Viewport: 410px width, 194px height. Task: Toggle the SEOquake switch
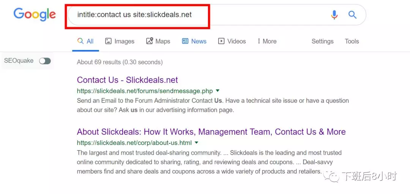pos(45,61)
